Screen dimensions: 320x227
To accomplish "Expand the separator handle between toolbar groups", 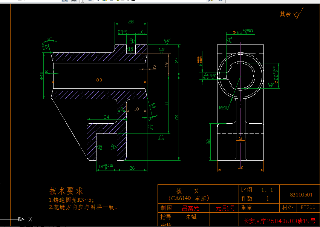I will click(x=81, y=2).
